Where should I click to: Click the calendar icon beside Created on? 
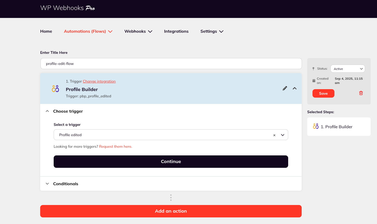click(x=314, y=81)
